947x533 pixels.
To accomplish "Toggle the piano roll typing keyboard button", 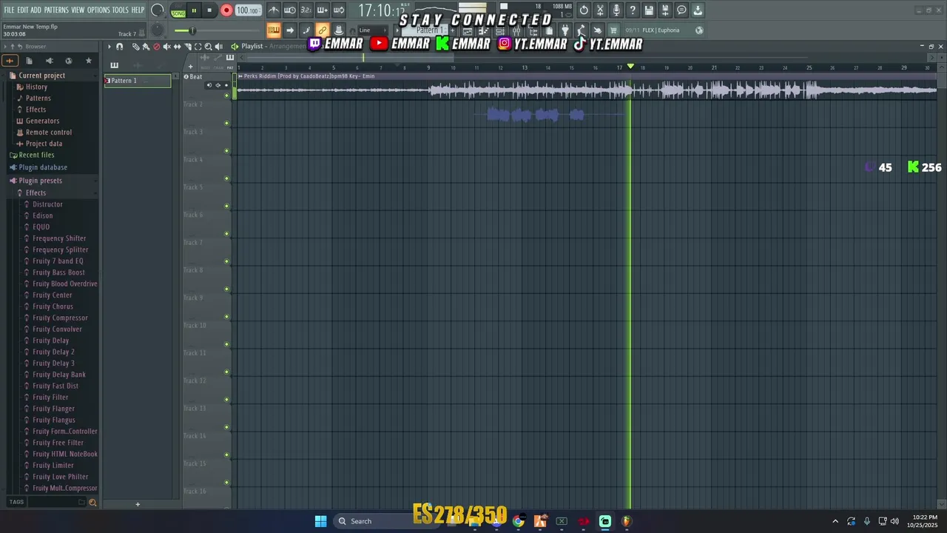I will tap(273, 30).
